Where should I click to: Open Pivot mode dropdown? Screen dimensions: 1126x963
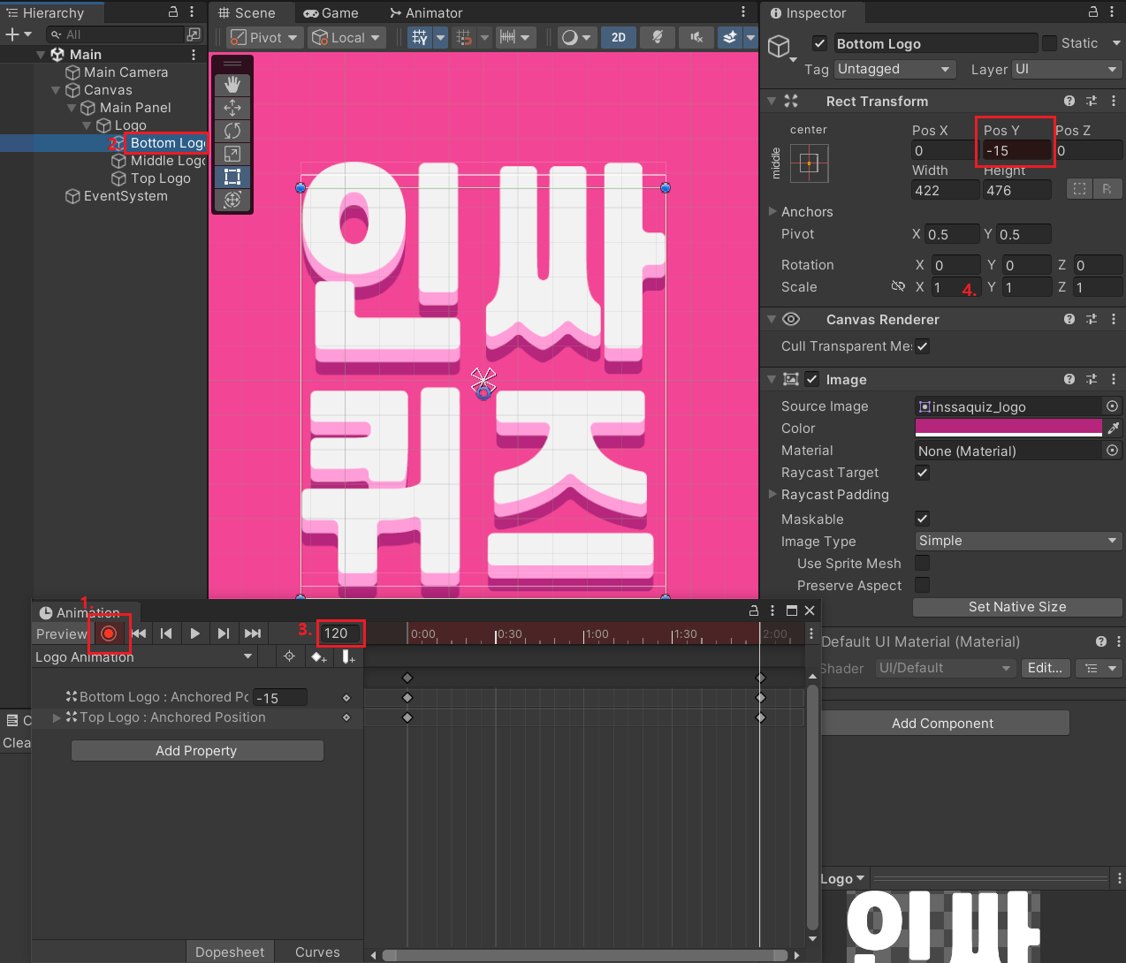(x=264, y=37)
